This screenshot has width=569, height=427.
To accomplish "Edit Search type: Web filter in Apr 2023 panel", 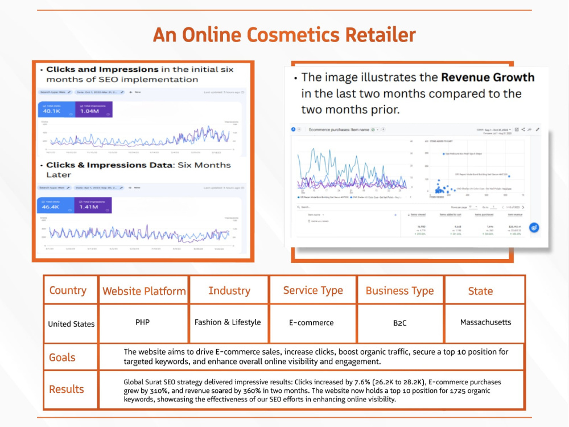I will pos(55,188).
